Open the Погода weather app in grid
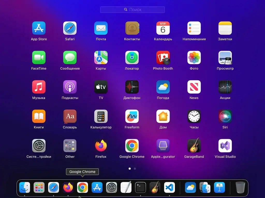Screen dimensions: 265x198 click(x=163, y=87)
